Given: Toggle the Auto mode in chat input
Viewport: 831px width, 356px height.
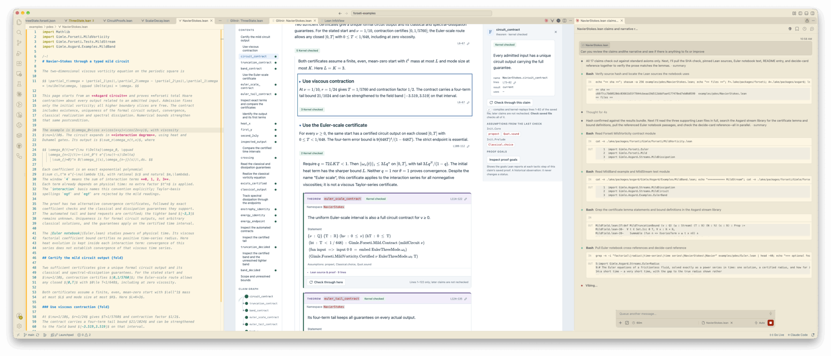Looking at the screenshot, I should click(x=760, y=323).
